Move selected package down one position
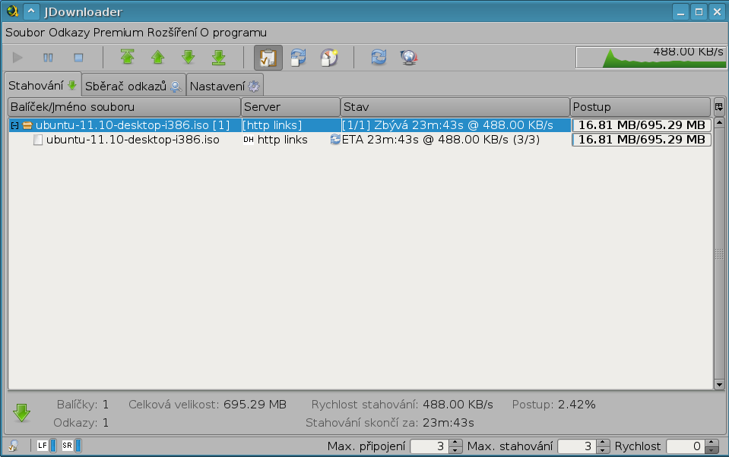Screen dimensions: 729x457 189,57
